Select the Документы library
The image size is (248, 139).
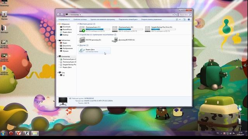point(67,46)
